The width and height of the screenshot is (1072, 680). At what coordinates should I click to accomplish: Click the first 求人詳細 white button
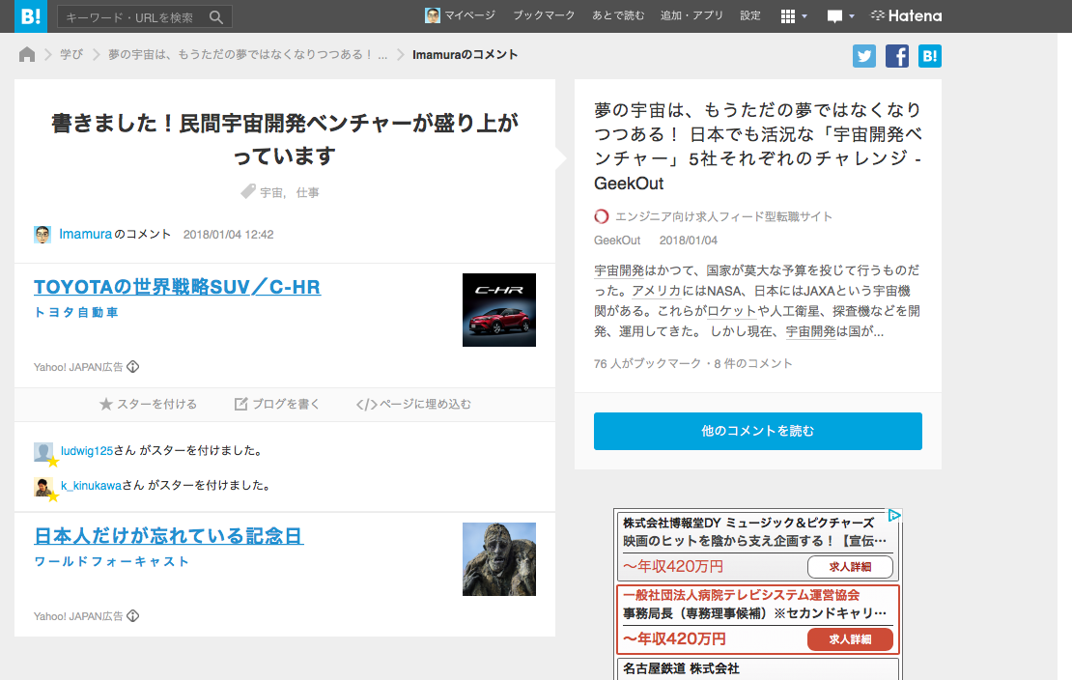850,567
